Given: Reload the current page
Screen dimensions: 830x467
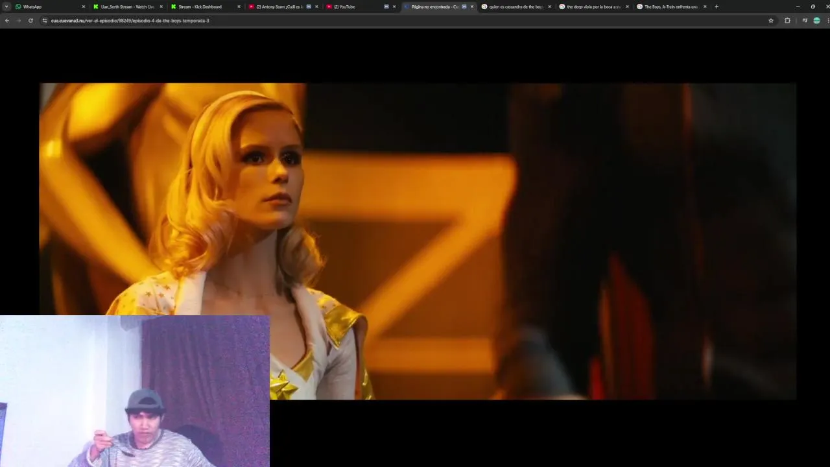Looking at the screenshot, I should (30, 21).
